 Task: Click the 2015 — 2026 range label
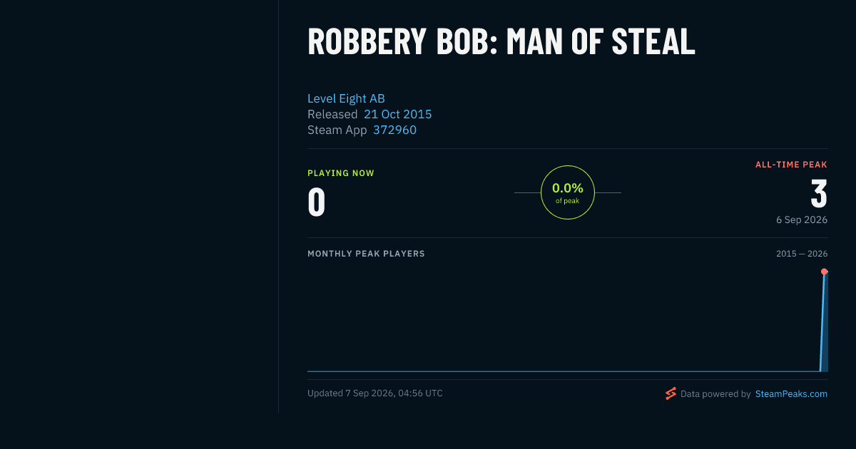[802, 254]
